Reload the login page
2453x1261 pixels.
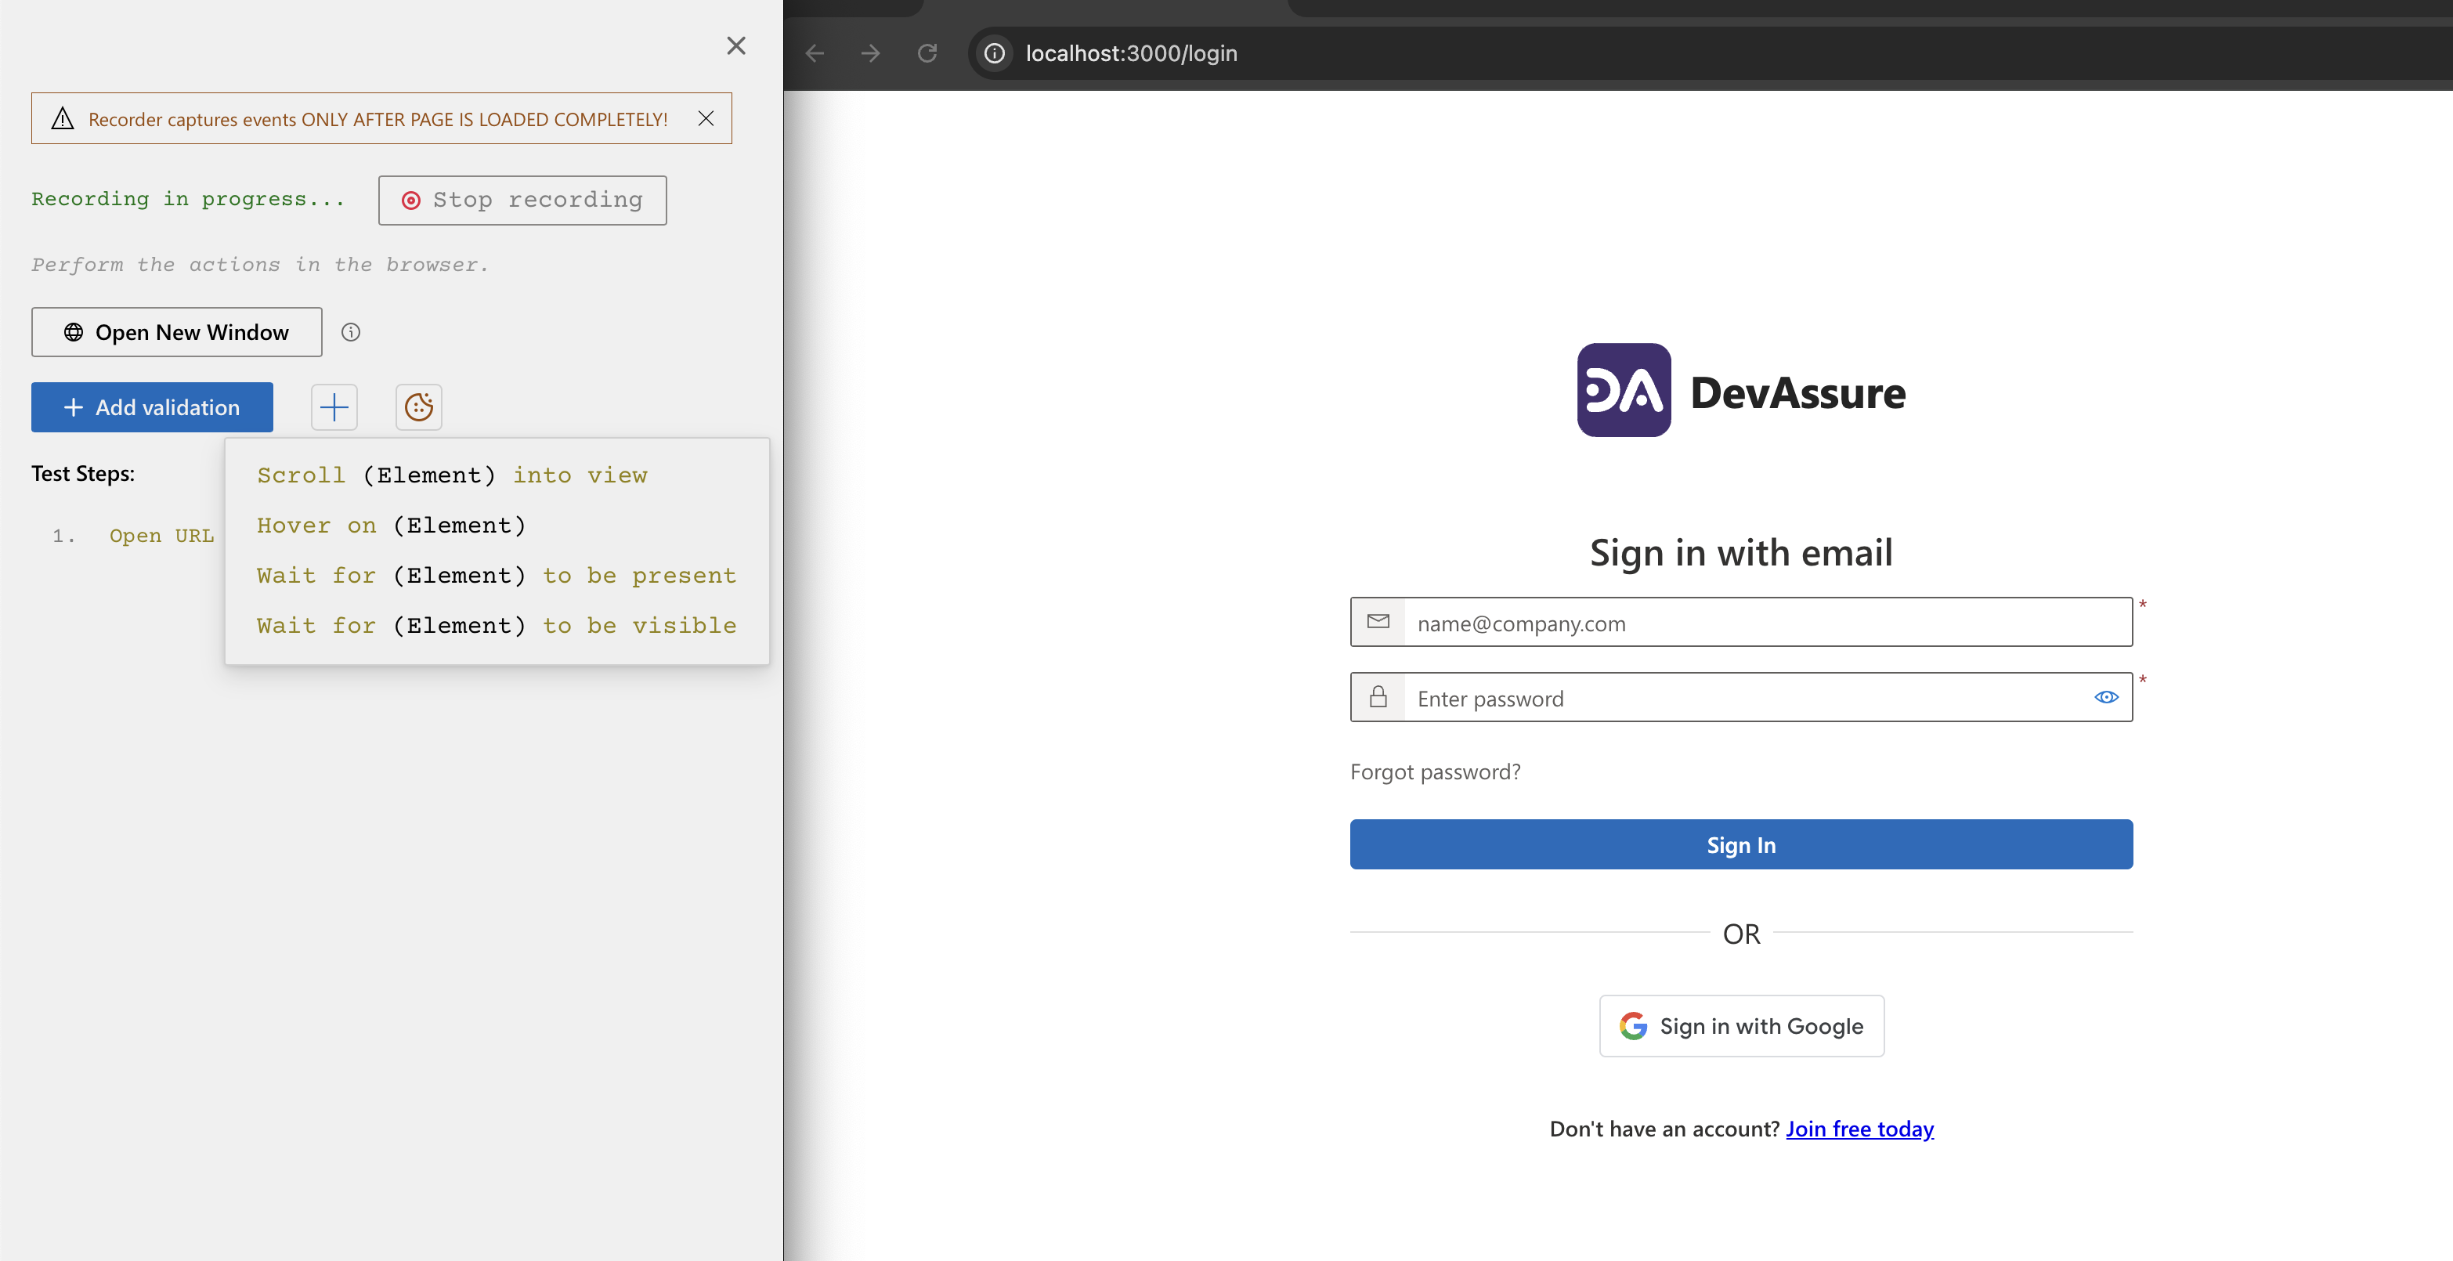[927, 53]
